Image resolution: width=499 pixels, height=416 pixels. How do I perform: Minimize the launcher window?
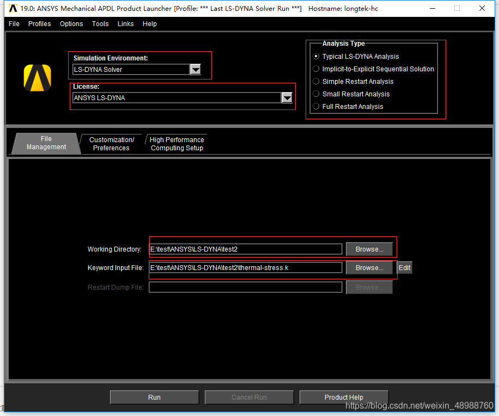pos(432,8)
